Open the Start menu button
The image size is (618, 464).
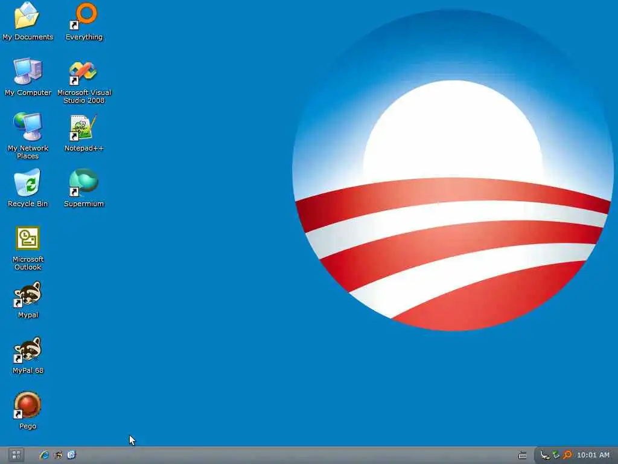coord(16,455)
